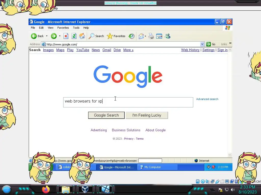This screenshot has height=195, width=261.
Task: Open the Tools menu
Action: click(x=76, y=28)
